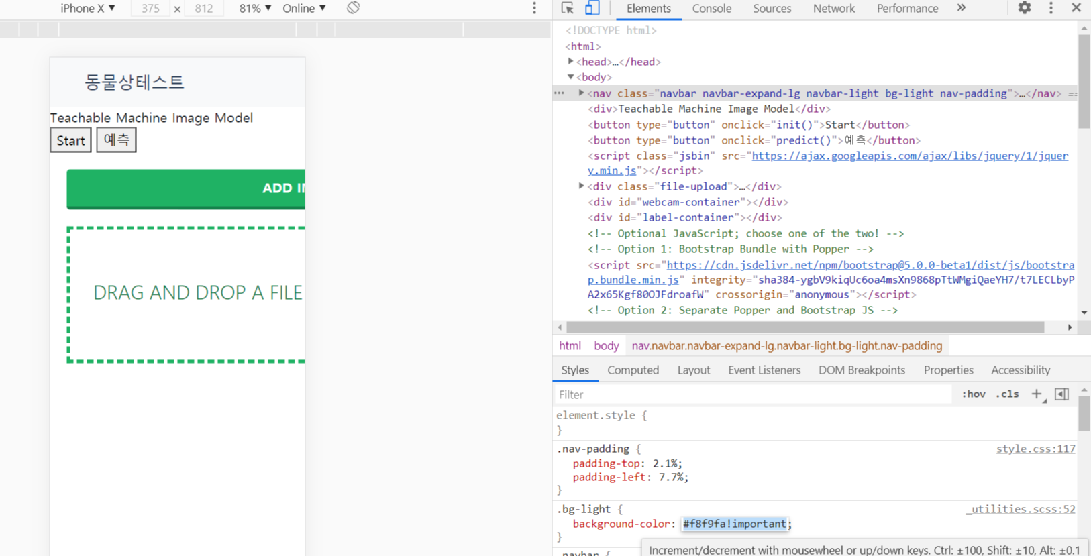Select the label-container div row
This screenshot has width=1091, height=556.
tap(685, 217)
